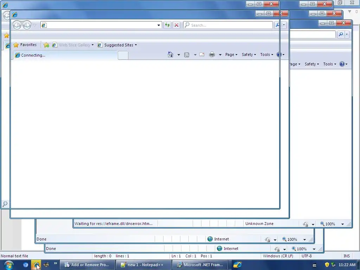
Task: Click the 'Windows (CR LF)' Notepad++ status entry
Action: pyautogui.click(x=278, y=256)
